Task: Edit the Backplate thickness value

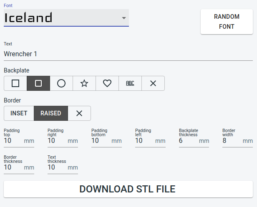Action: pos(188,141)
